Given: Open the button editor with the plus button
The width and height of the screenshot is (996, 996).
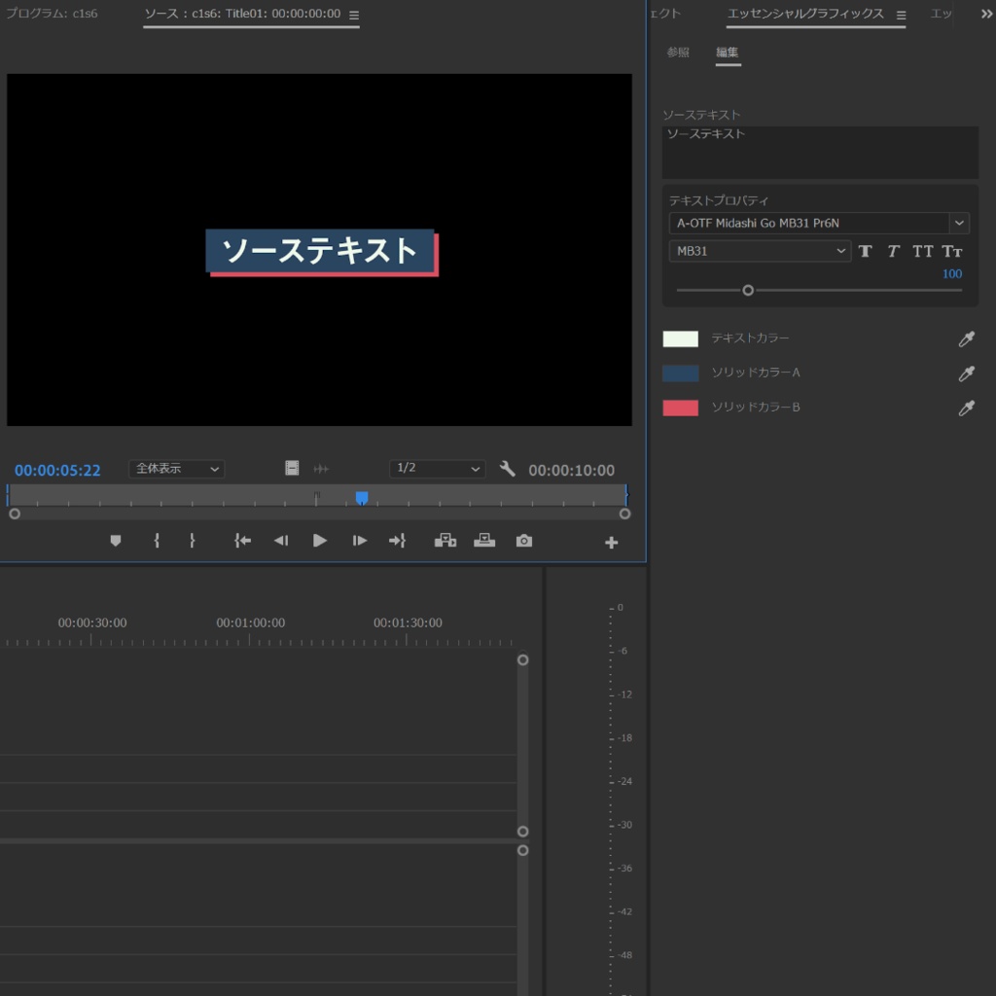Looking at the screenshot, I should click(x=611, y=541).
